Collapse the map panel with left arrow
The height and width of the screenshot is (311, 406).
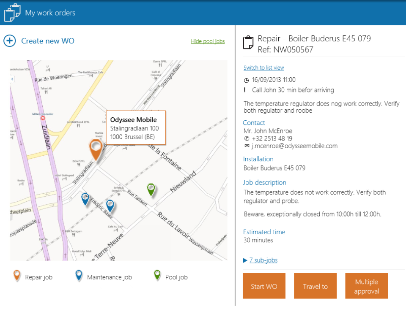coord(12,78)
